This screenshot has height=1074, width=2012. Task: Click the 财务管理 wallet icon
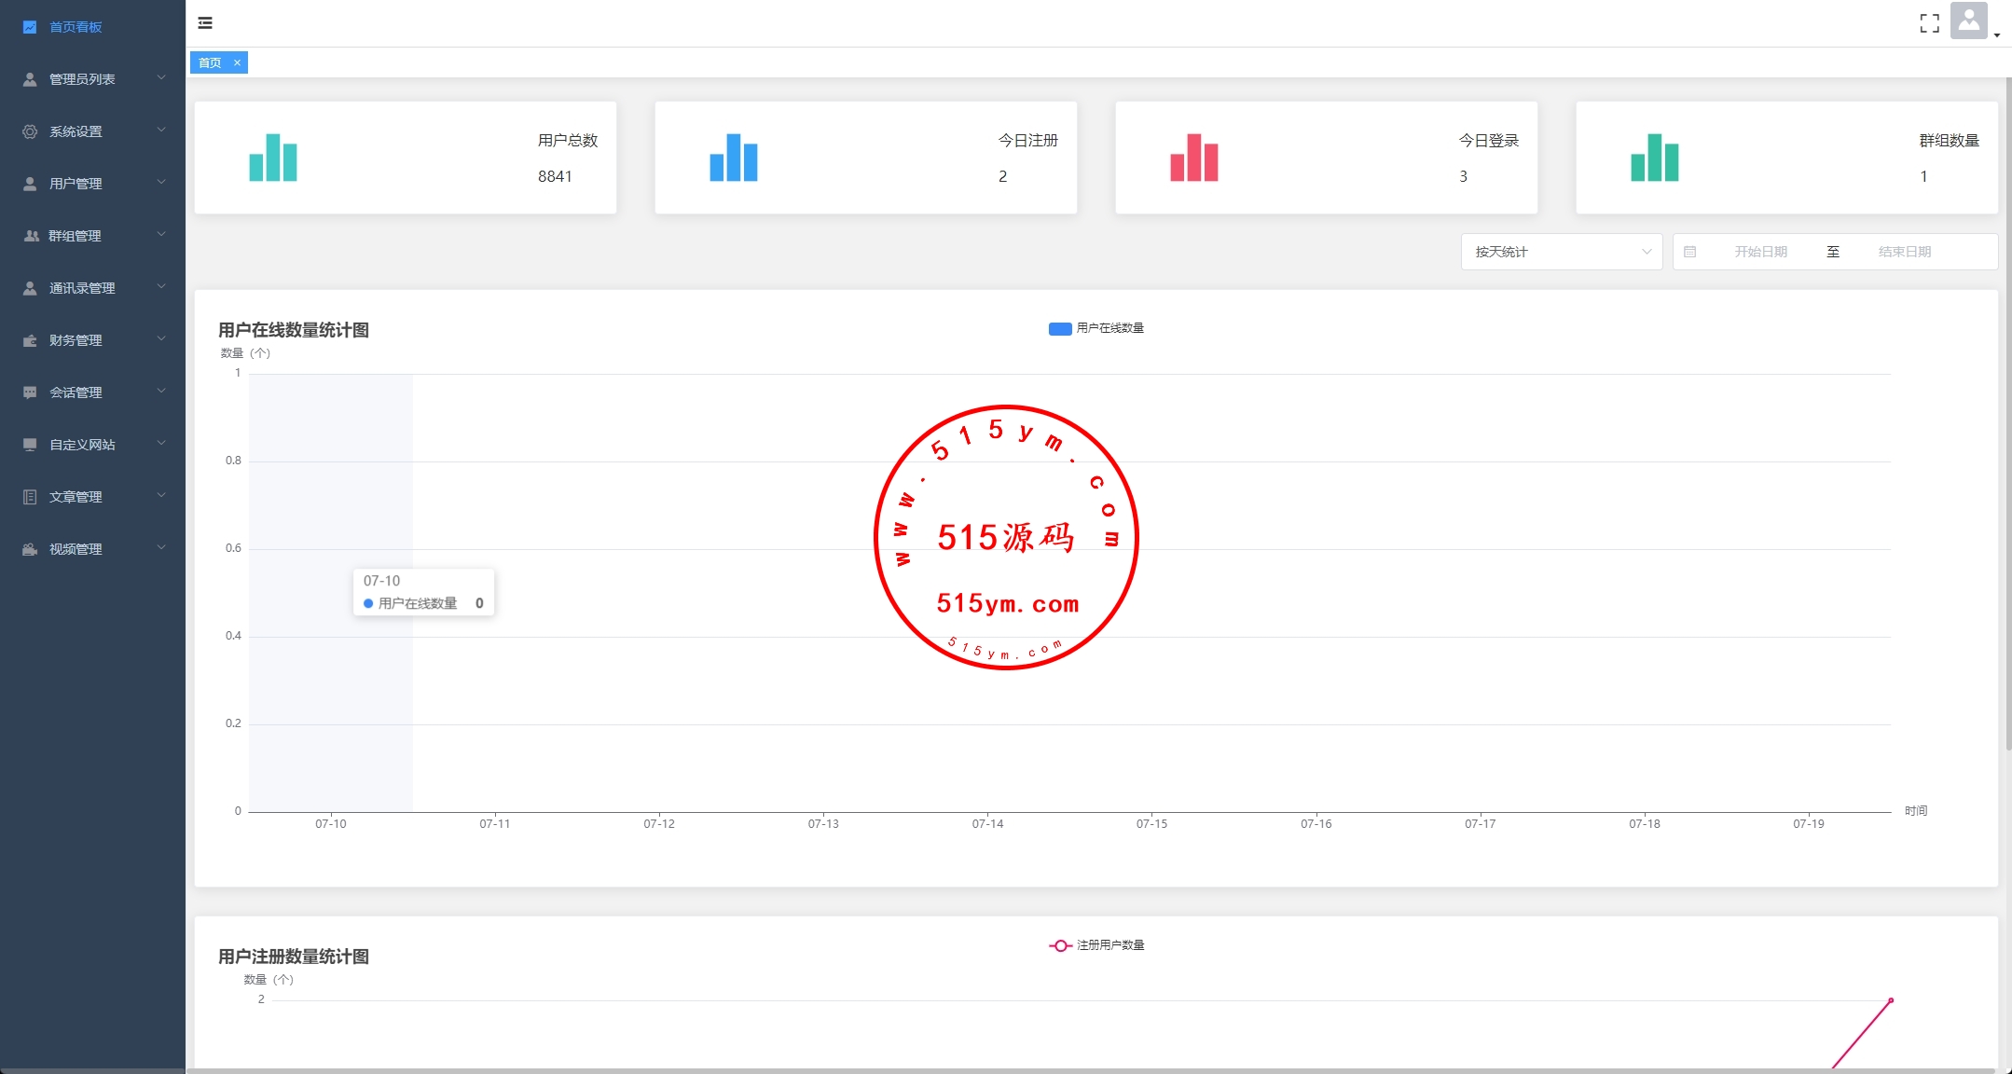(x=30, y=340)
